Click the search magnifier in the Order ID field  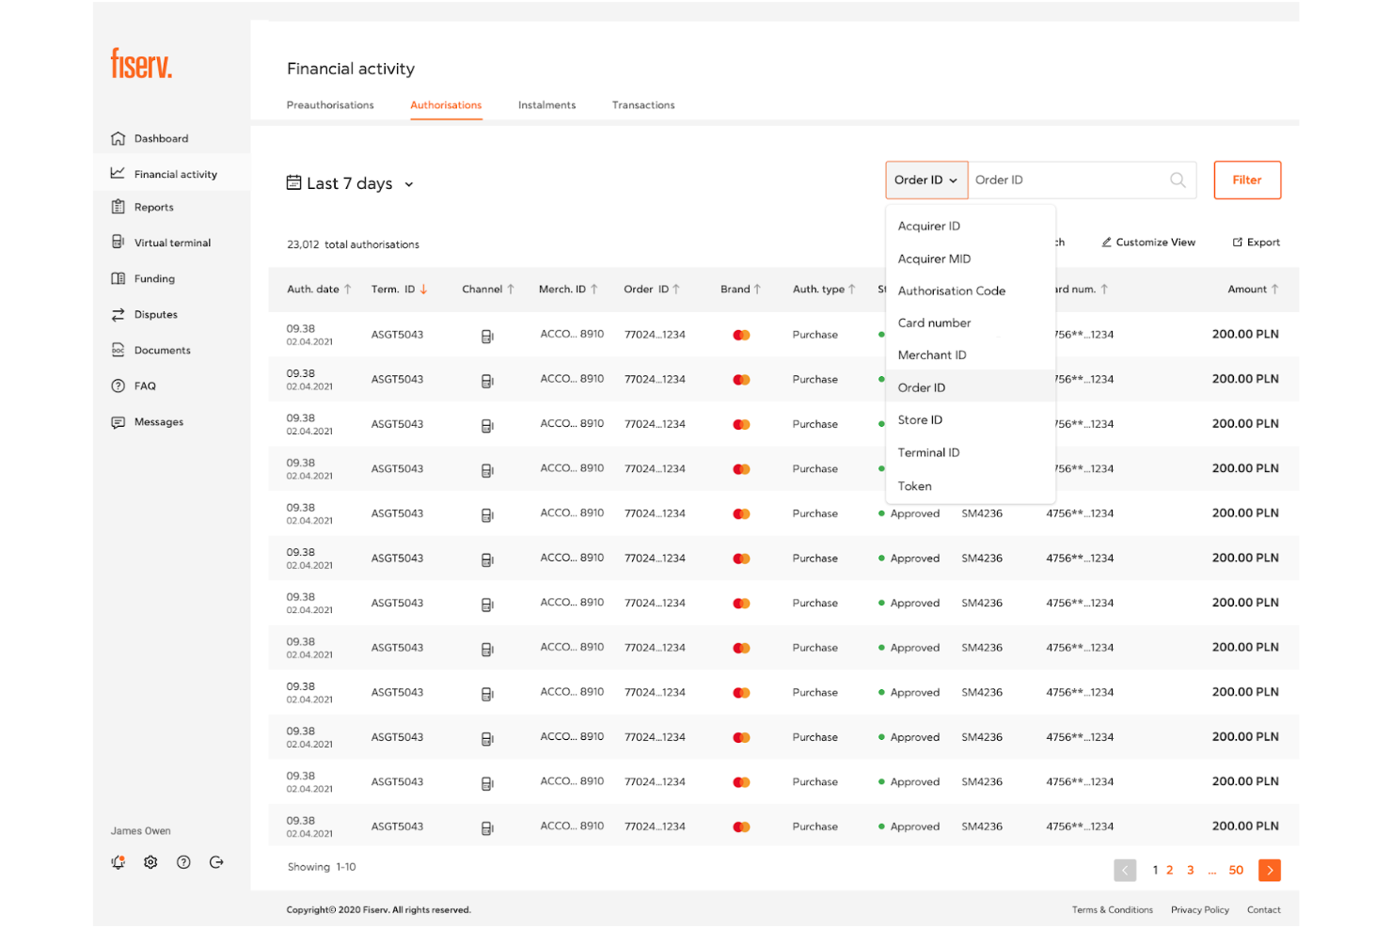click(1177, 180)
